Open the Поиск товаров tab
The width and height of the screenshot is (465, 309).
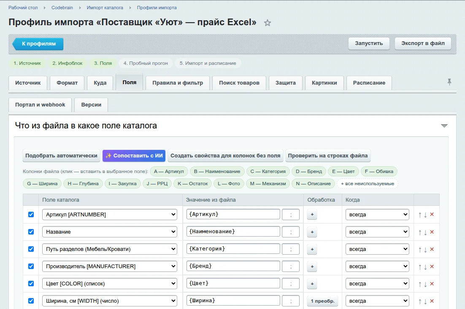[239, 83]
